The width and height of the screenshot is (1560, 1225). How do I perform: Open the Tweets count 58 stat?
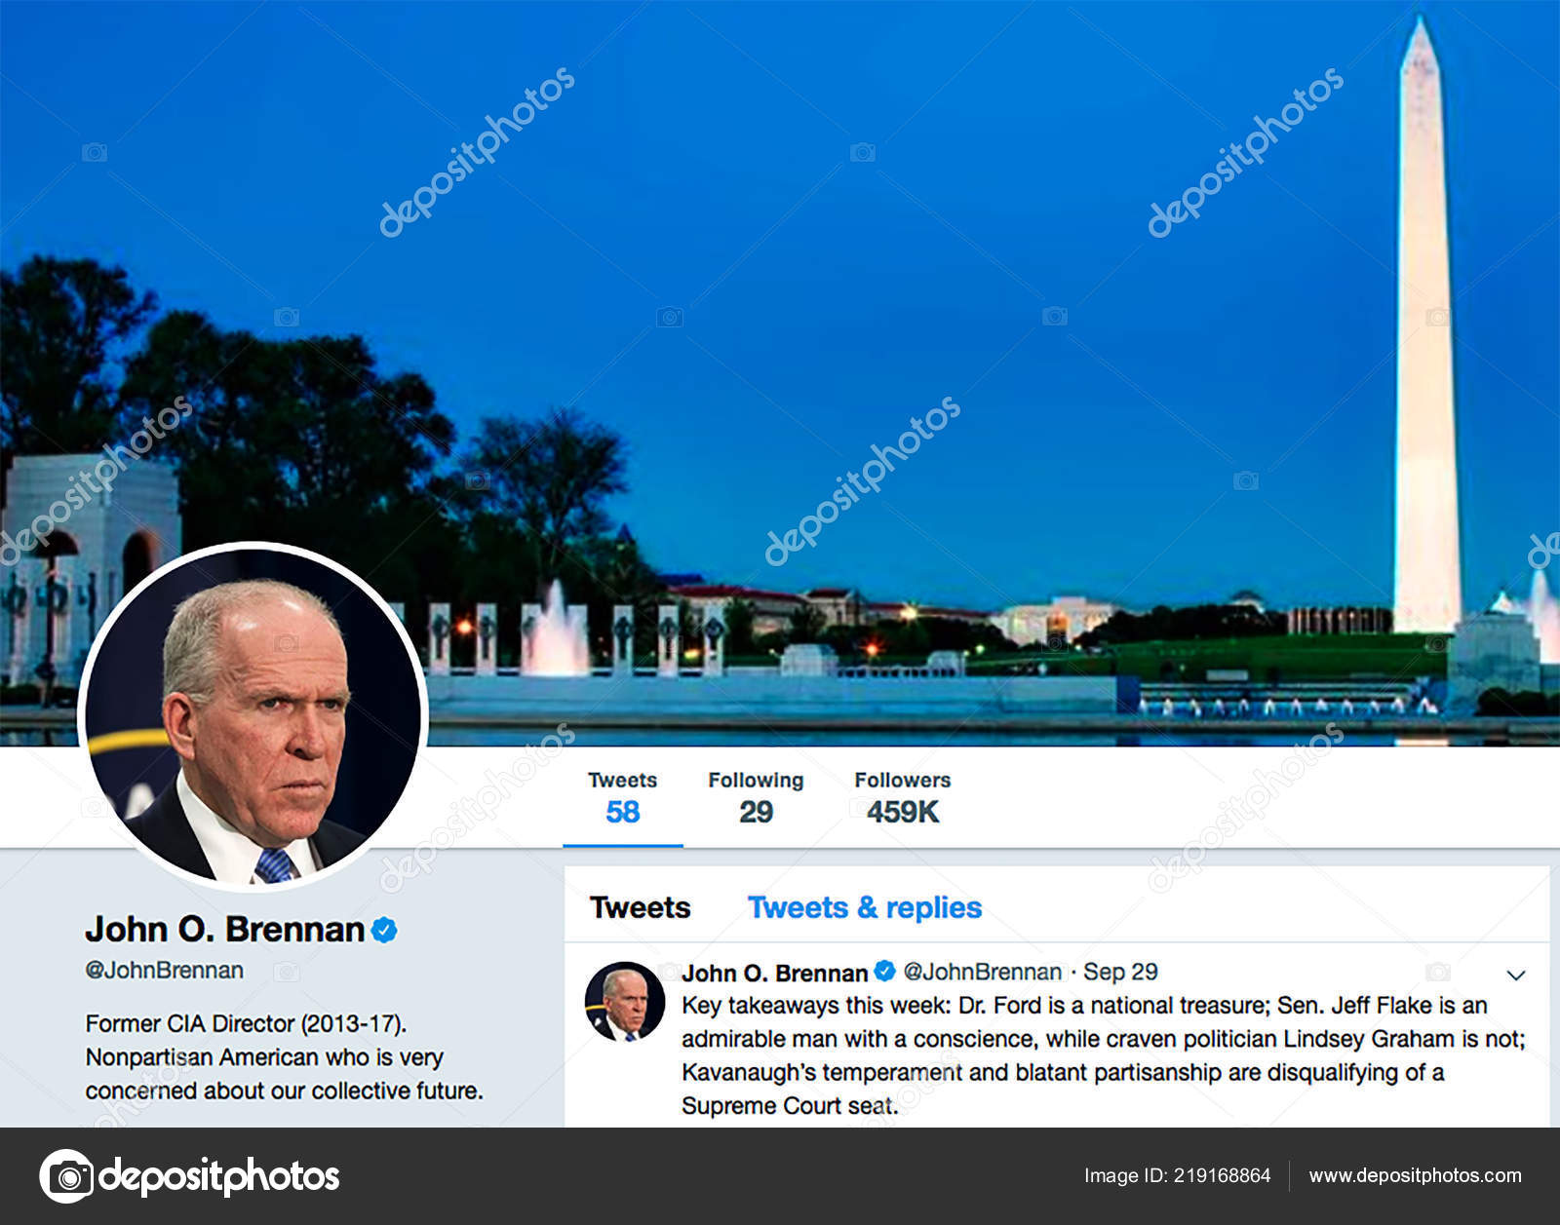[x=622, y=798]
